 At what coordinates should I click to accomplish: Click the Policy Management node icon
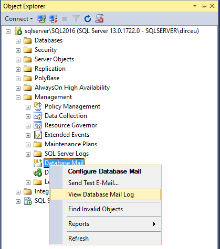coord(38,106)
